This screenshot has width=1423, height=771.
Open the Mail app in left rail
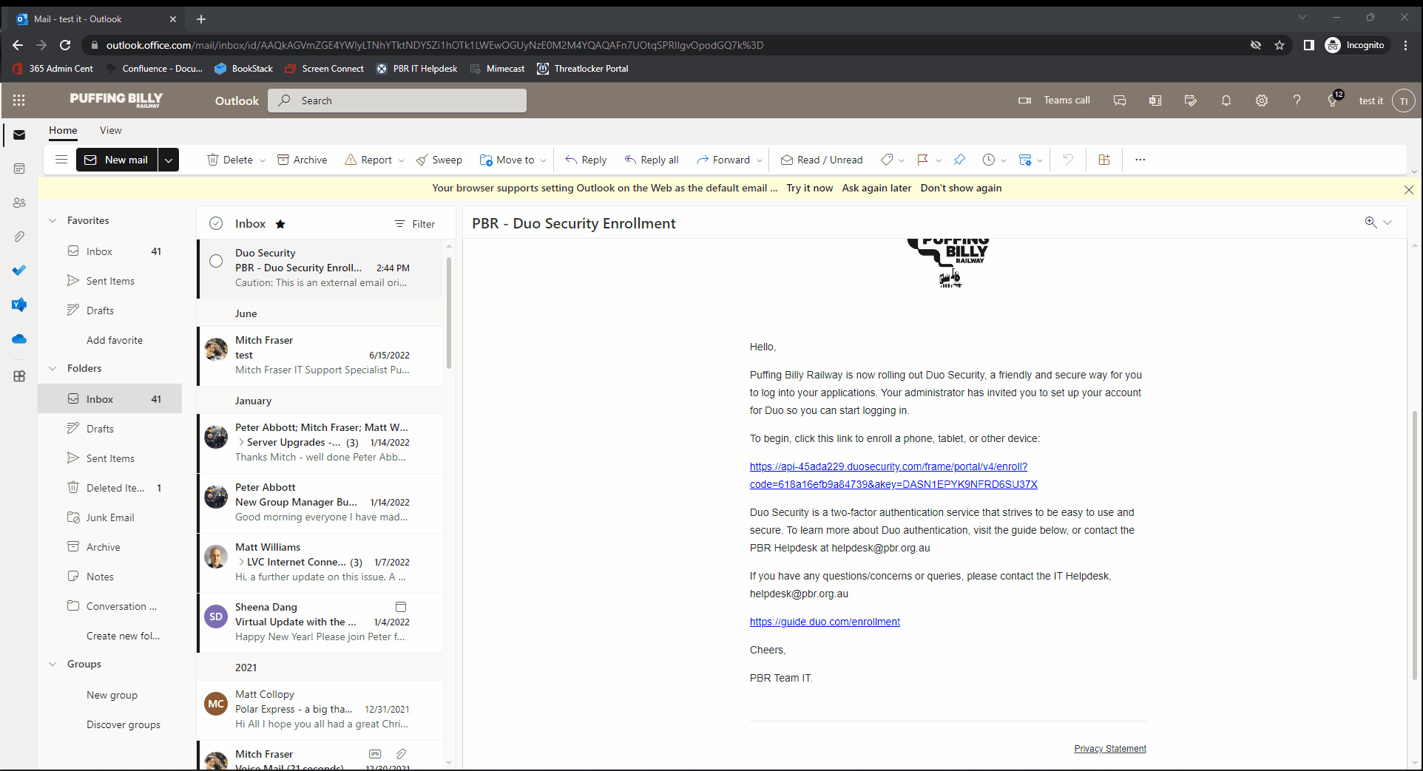19,135
